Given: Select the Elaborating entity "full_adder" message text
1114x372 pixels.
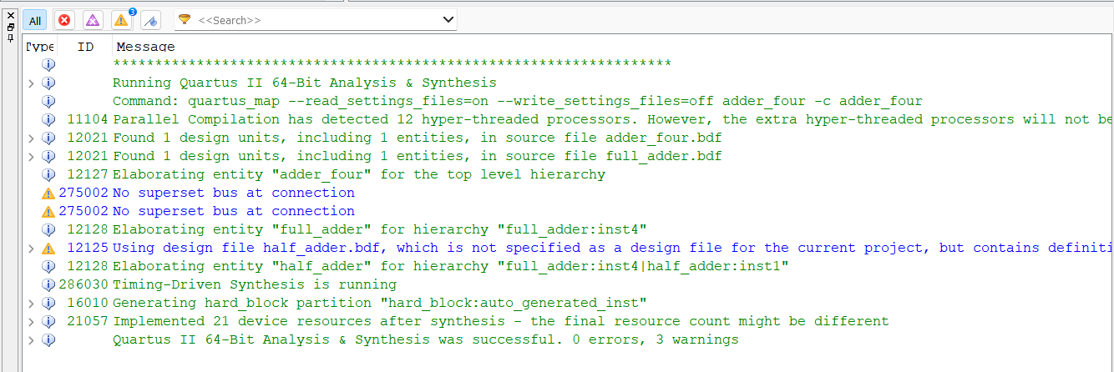Looking at the screenshot, I should pos(380,229).
